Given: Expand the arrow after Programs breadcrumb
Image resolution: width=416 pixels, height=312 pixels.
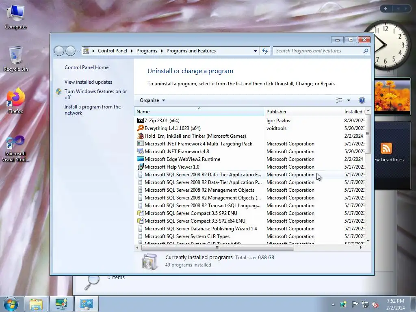Looking at the screenshot, I should pyautogui.click(x=162, y=51).
